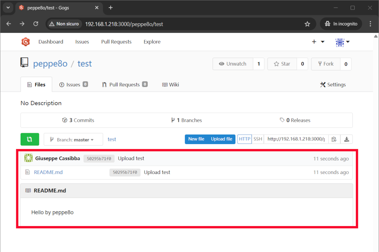
Task: Click the Gogs logo in the navbar
Action: [x=25, y=42]
